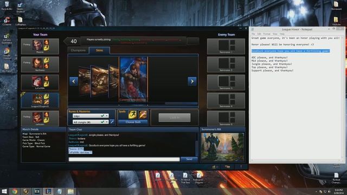Click the Currently Selected Skin thumbnail
This screenshot has height=195, width=347.
click(x=133, y=79)
